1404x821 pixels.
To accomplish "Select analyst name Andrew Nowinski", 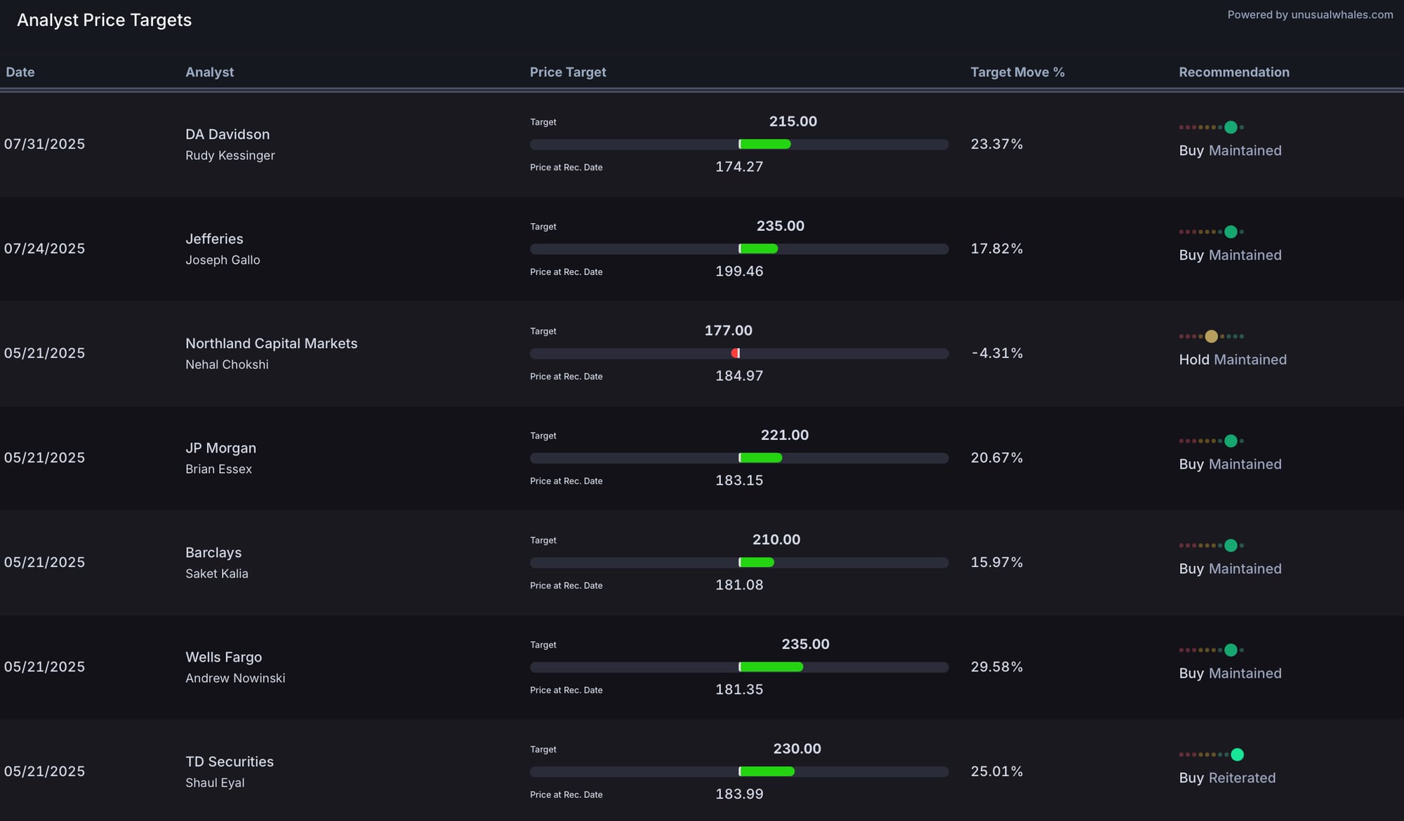I will [235, 678].
